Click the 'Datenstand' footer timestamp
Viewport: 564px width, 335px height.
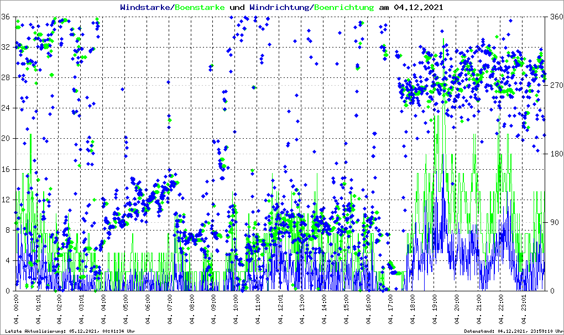[x=514, y=331]
